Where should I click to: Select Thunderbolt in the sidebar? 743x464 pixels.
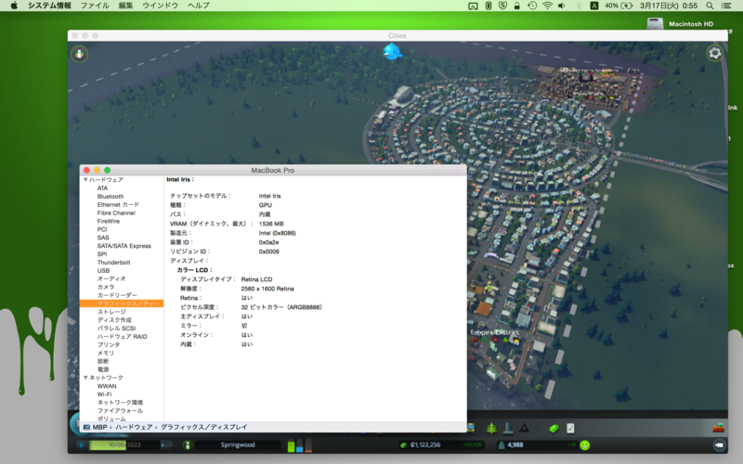click(x=113, y=263)
